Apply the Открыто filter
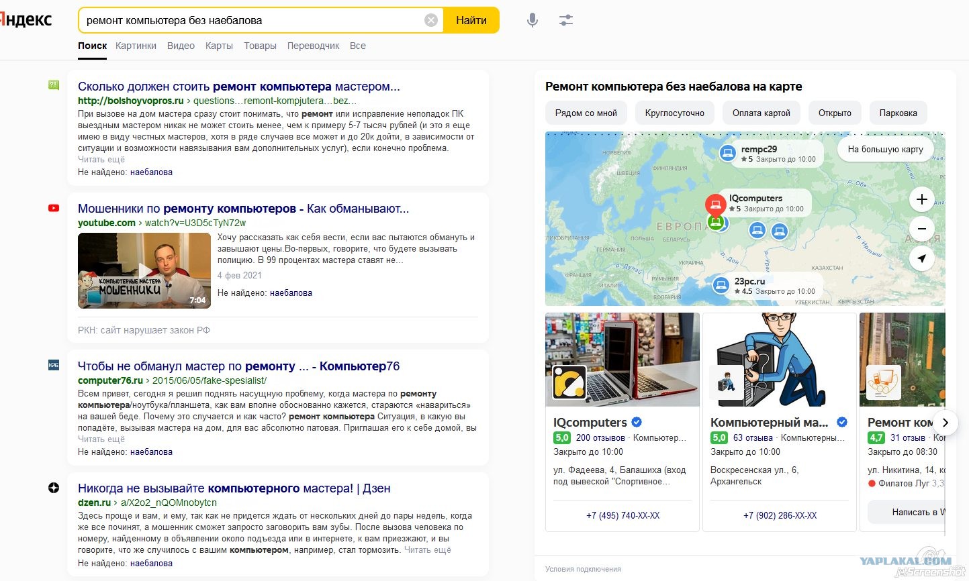The height and width of the screenshot is (581, 969). pyautogui.click(x=835, y=113)
